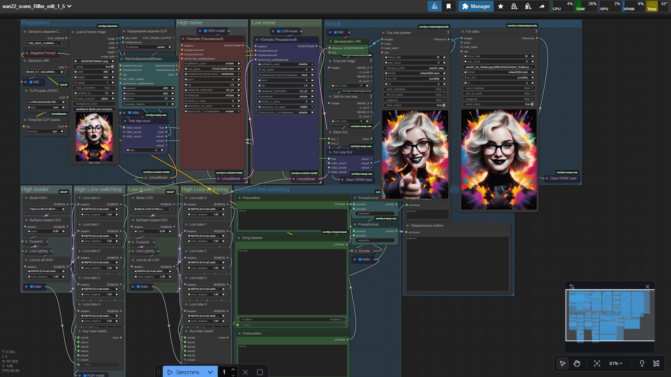Click the share arrow icon
The height and width of the screenshot is (377, 671).
542,6
